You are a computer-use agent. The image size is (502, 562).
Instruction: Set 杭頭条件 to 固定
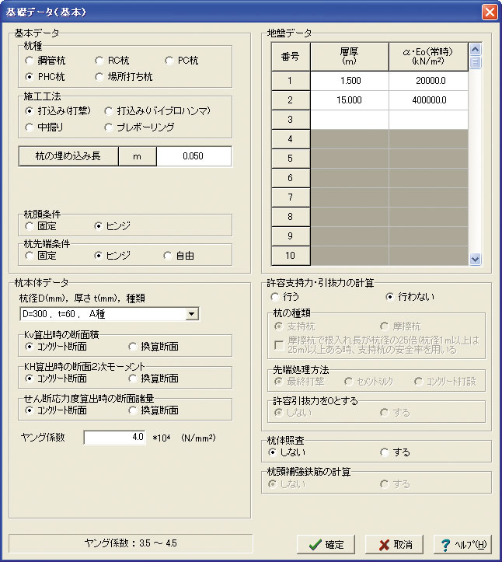coord(30,226)
